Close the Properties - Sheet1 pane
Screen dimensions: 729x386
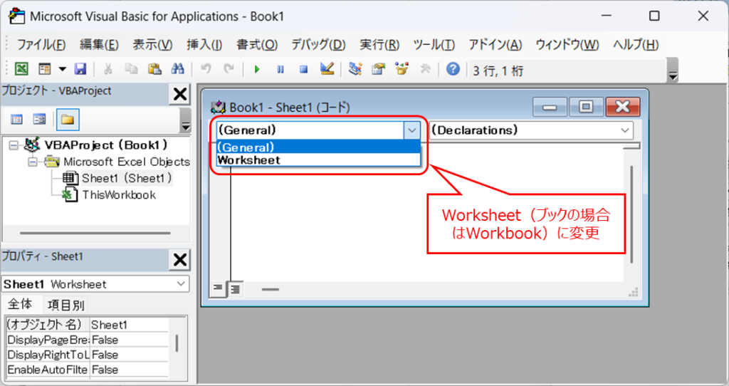point(180,260)
